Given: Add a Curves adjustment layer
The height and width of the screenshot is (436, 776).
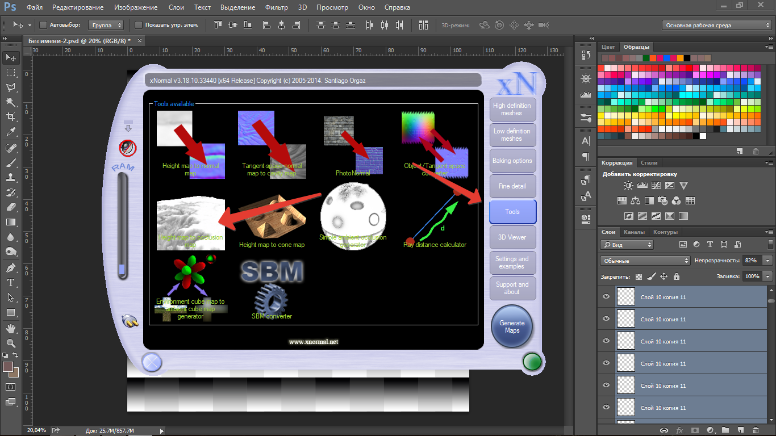Looking at the screenshot, I should tap(656, 185).
